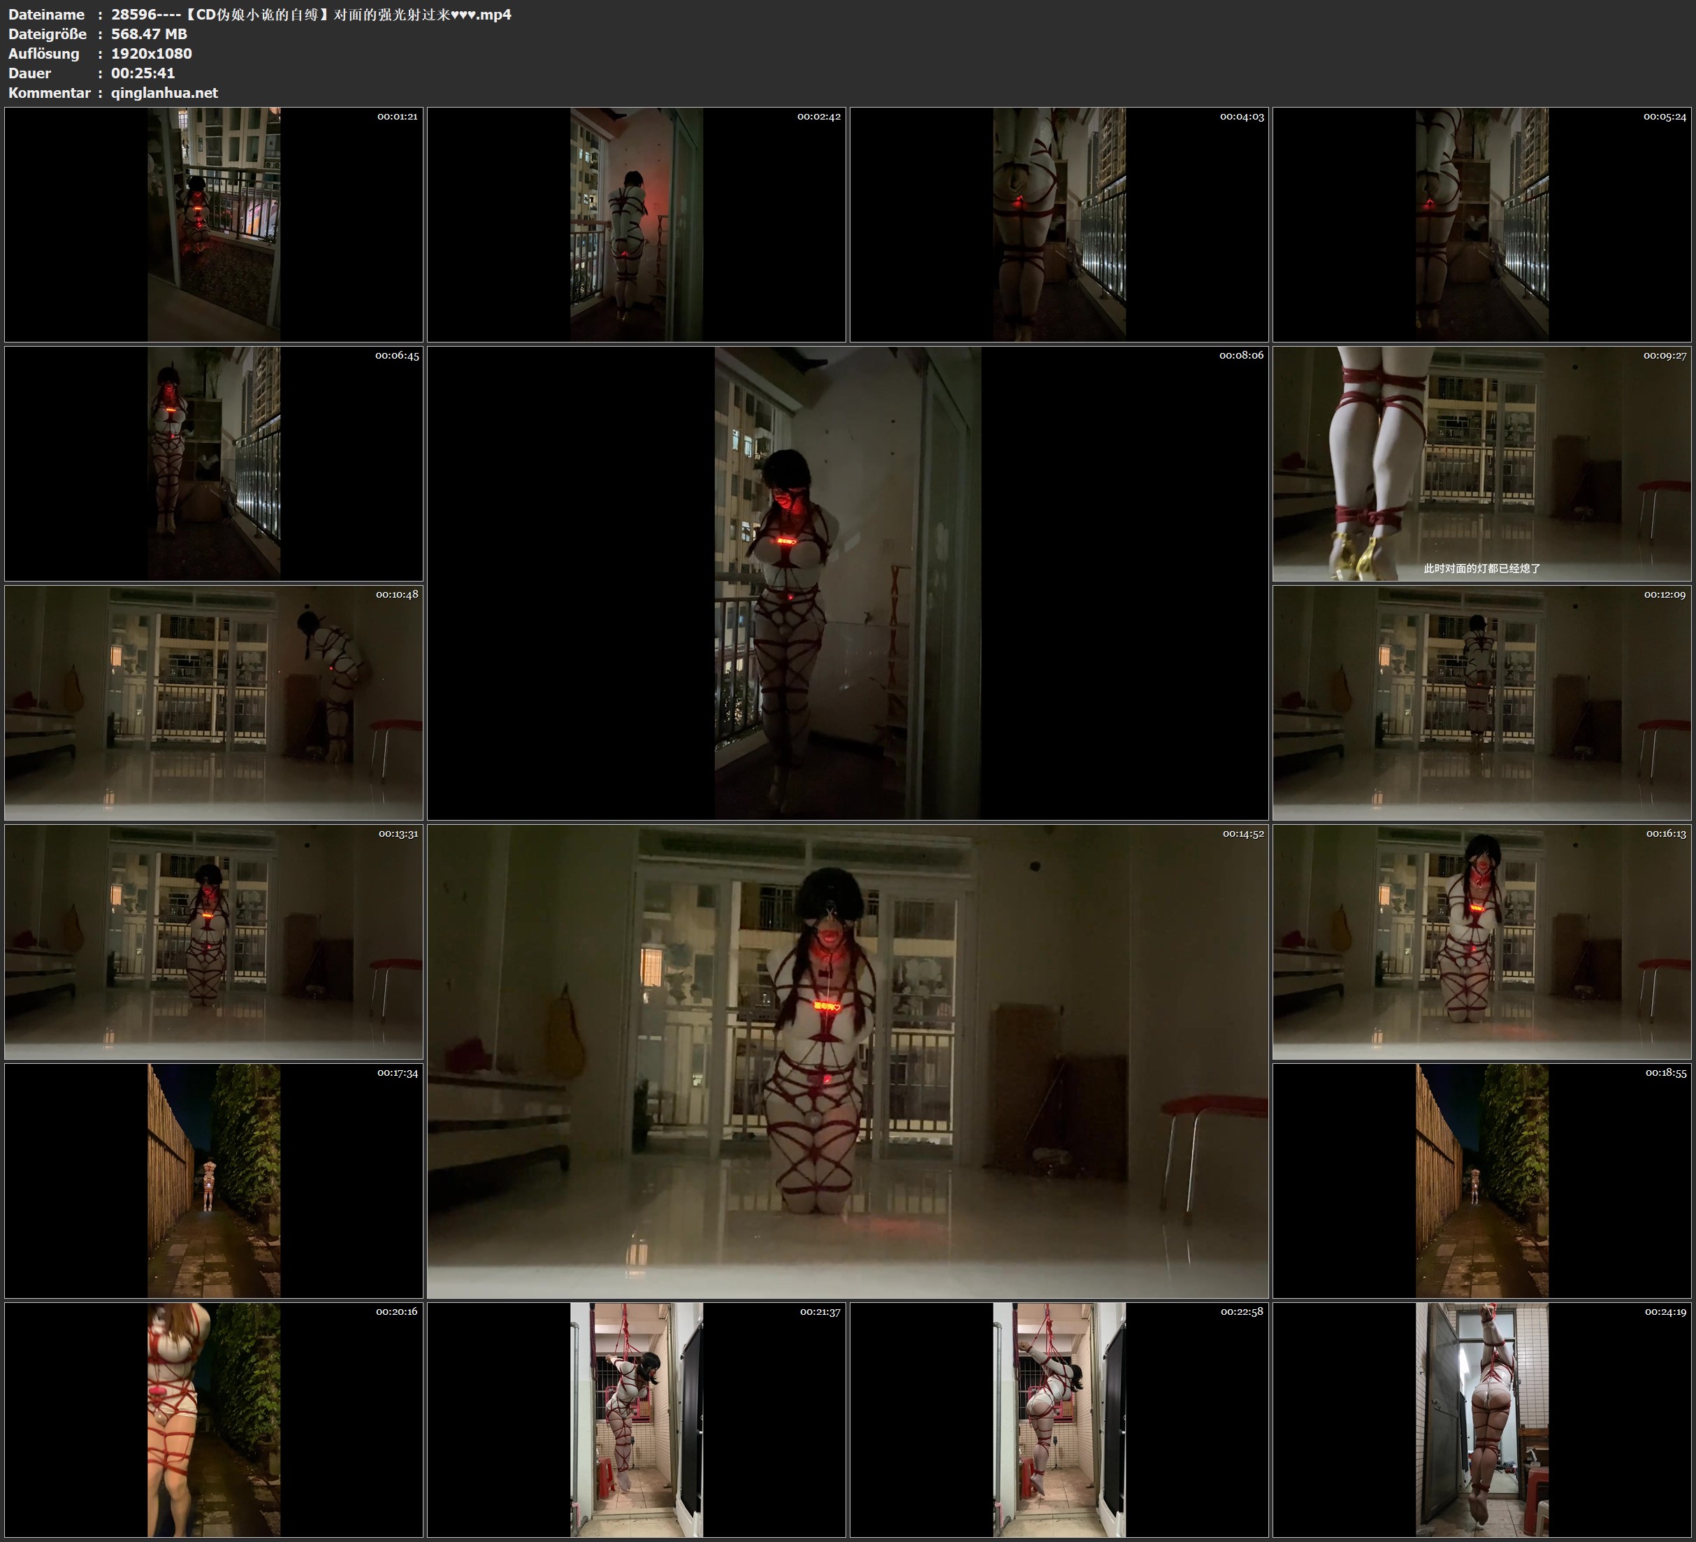Click the subtitled frame at 00:09:27
This screenshot has width=1696, height=1542.
(x=1481, y=463)
